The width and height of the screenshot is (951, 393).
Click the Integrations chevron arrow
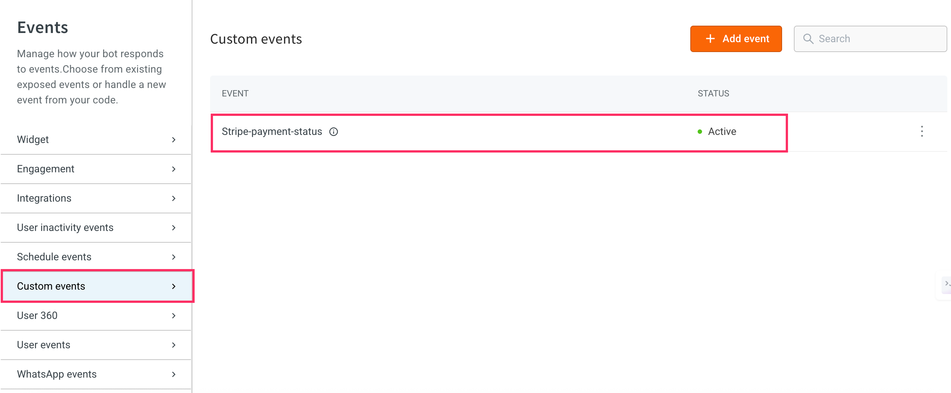pos(174,198)
